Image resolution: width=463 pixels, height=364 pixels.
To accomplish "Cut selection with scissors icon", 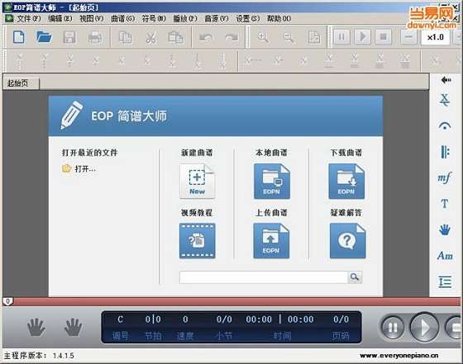I will coord(150,37).
